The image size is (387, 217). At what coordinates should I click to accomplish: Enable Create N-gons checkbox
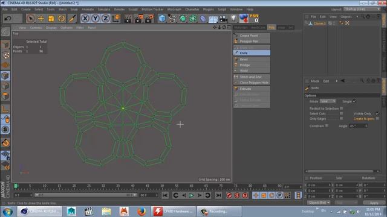point(377,119)
